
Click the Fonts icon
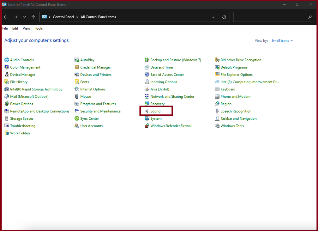click(77, 82)
